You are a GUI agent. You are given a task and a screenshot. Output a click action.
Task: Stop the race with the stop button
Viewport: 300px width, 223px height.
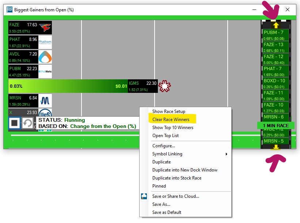[x=15, y=123]
